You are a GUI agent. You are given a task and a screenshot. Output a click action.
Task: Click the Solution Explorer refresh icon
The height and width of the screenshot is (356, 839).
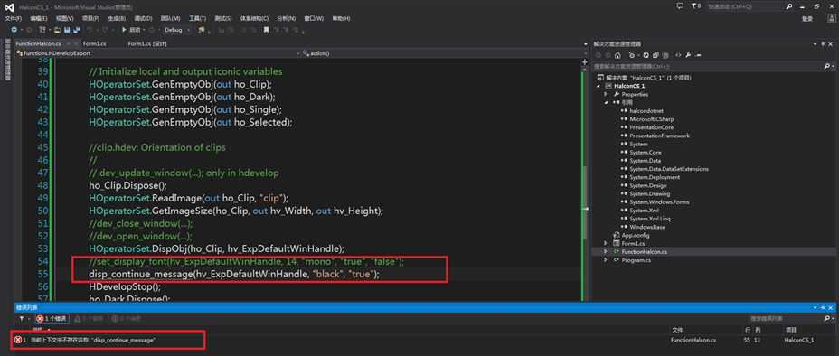click(646, 56)
